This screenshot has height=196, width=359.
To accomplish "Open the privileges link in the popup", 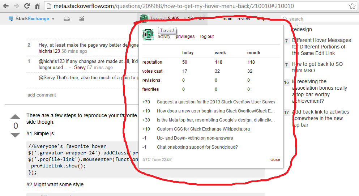I will click(185, 37).
